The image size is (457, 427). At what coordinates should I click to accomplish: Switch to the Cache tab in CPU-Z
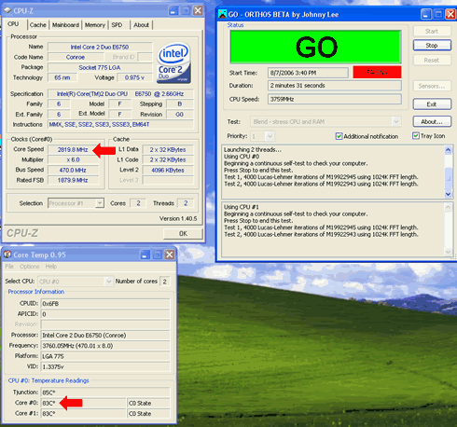38,25
